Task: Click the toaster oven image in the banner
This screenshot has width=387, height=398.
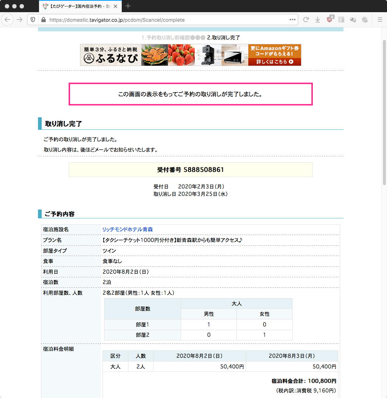Action: 235,55
